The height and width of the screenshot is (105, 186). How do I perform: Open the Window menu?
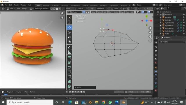(x=23, y=5)
